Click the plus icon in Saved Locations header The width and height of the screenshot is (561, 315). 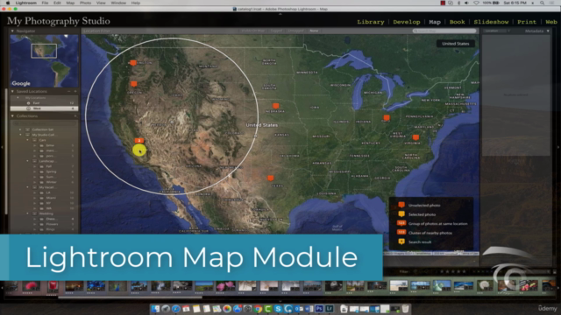tap(75, 91)
